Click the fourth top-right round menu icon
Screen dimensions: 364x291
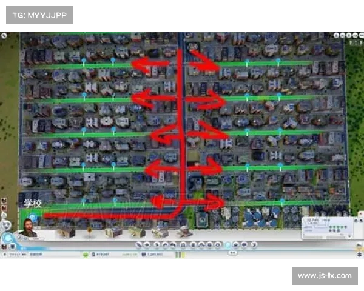(x=355, y=35)
